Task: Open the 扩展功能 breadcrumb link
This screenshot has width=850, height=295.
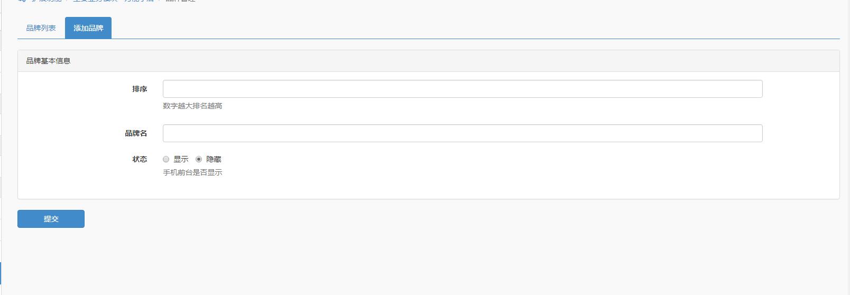Action: pos(46,1)
